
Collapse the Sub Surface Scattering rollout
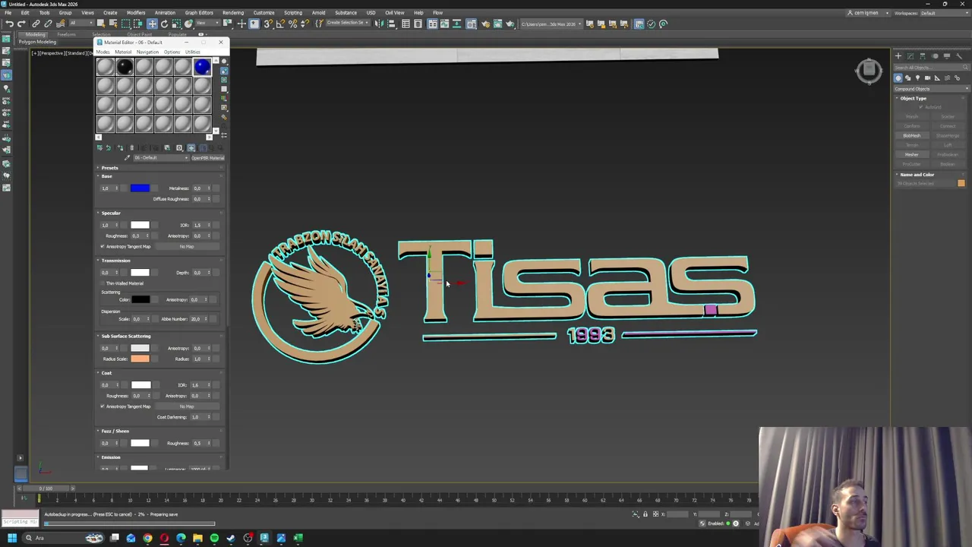coord(126,336)
